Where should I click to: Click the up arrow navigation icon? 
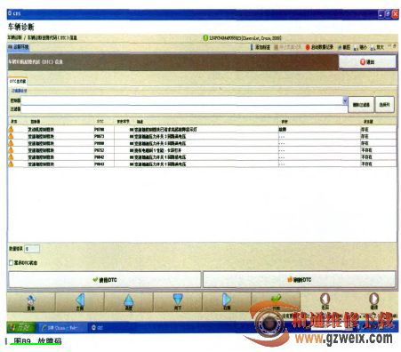click(x=129, y=300)
